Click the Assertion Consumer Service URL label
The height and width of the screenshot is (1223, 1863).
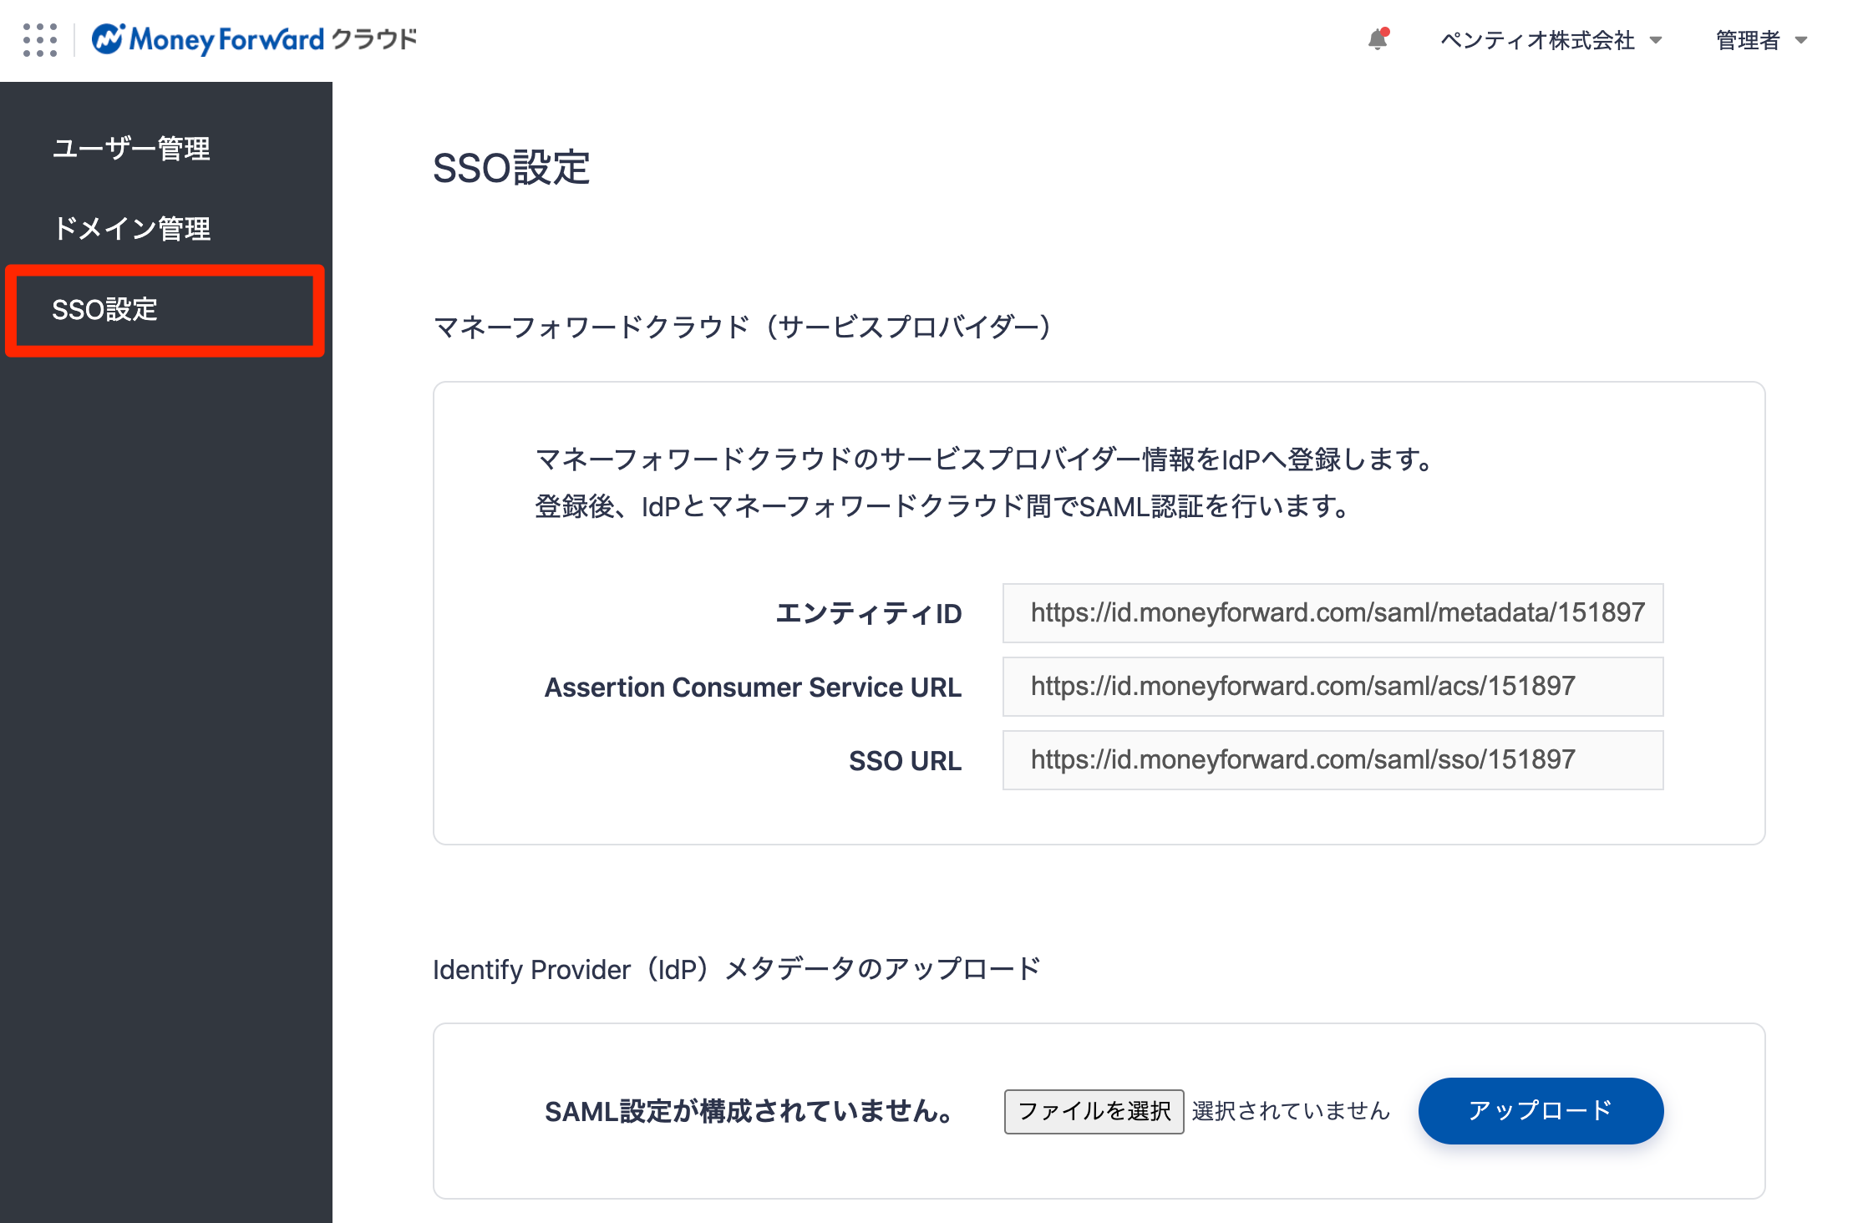pos(753,688)
